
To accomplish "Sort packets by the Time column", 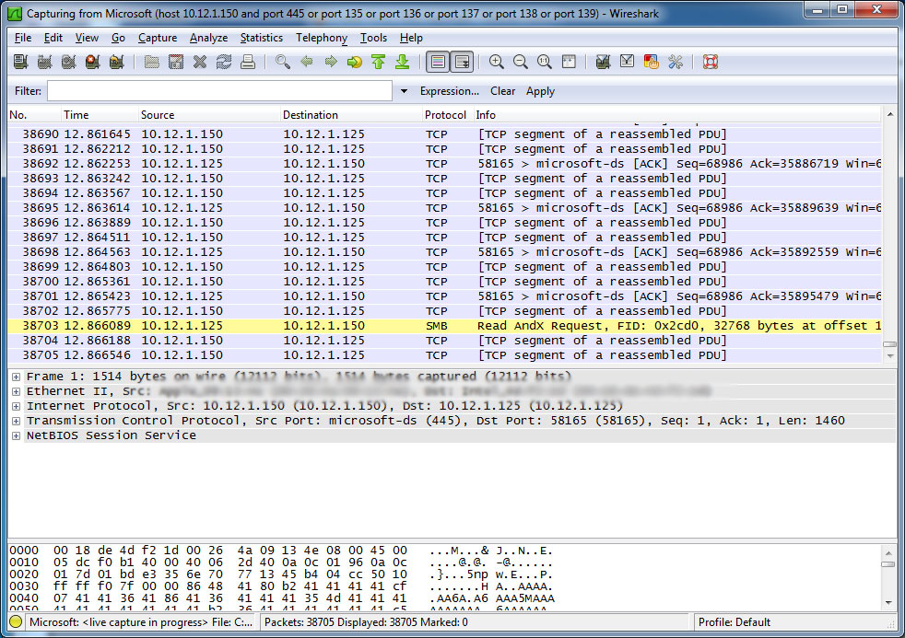I will (x=100, y=115).
